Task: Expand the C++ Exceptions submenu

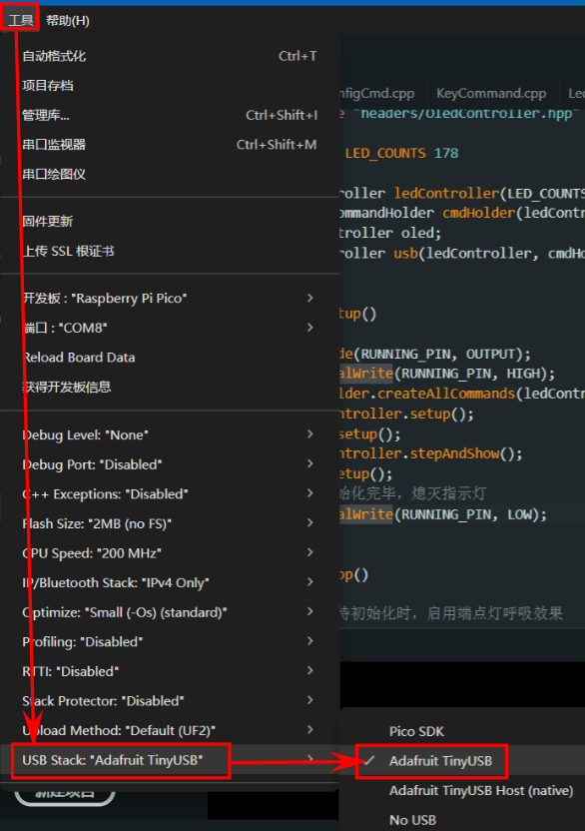Action: 170,494
